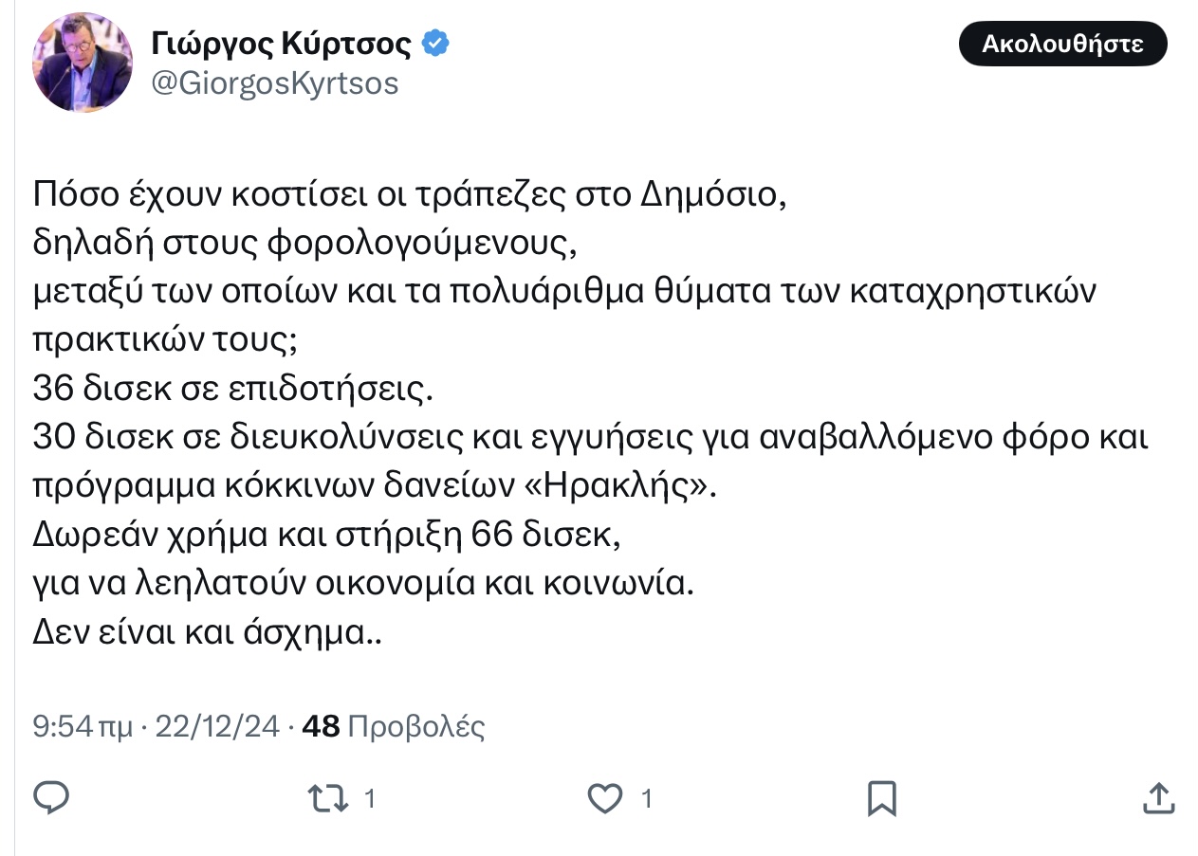This screenshot has height=856, width=1198.
Task: Like the tweet with the heart icon
Action: click(604, 798)
